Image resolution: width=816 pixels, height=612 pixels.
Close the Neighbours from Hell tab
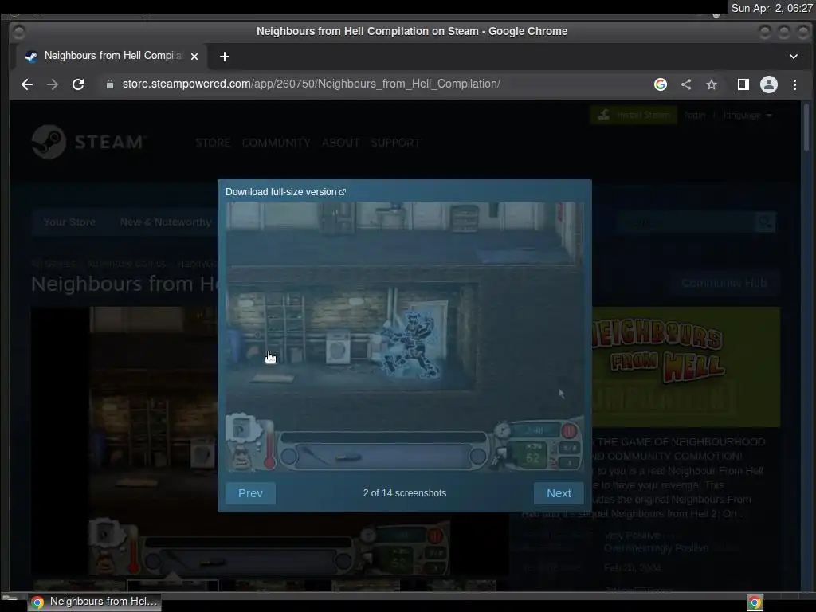[x=194, y=57]
